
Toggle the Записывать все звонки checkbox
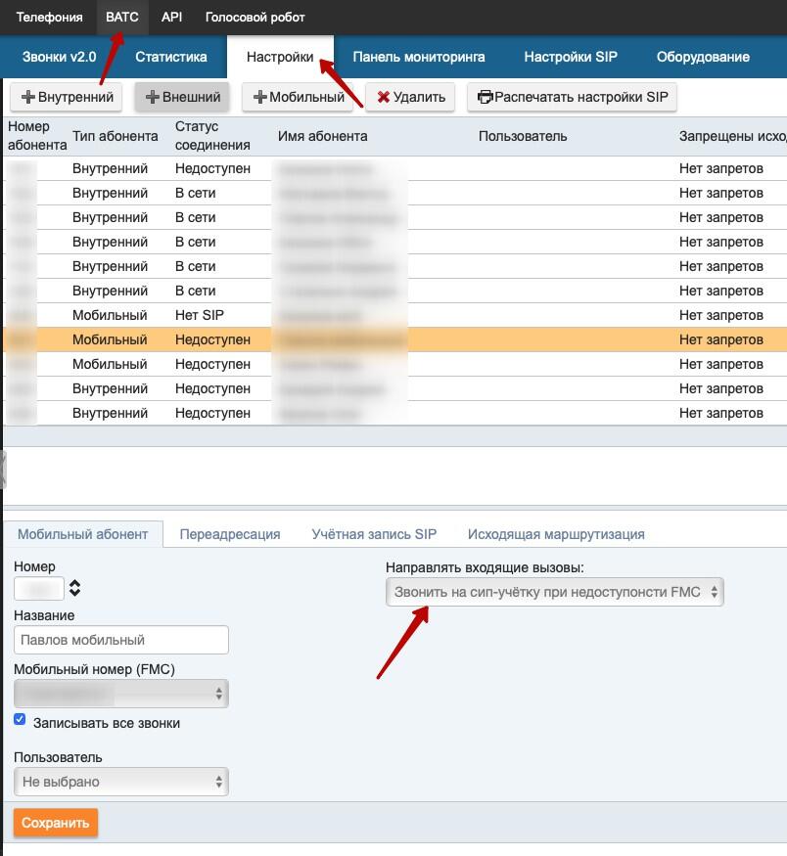(x=20, y=720)
